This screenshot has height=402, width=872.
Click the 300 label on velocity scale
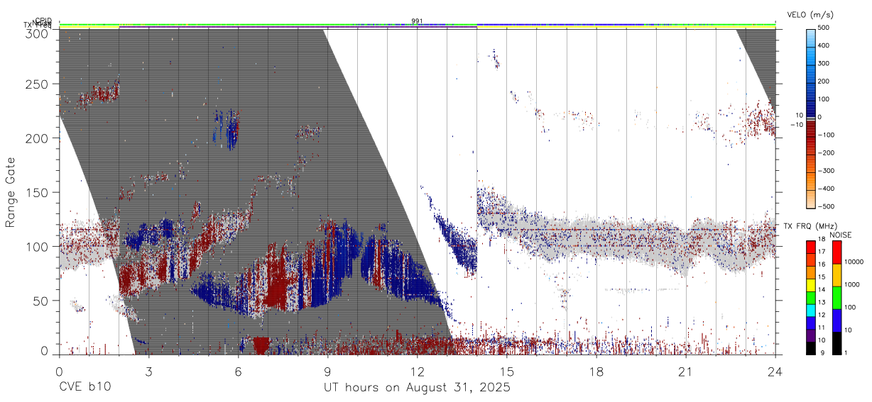point(824,63)
